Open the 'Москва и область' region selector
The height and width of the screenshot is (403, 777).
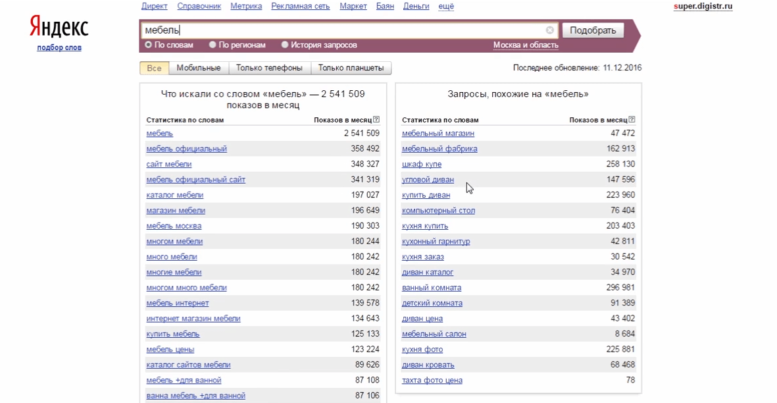pos(526,45)
